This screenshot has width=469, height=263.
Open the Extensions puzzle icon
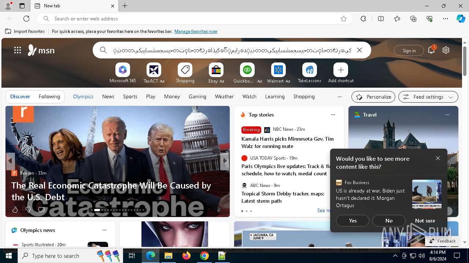(363, 19)
